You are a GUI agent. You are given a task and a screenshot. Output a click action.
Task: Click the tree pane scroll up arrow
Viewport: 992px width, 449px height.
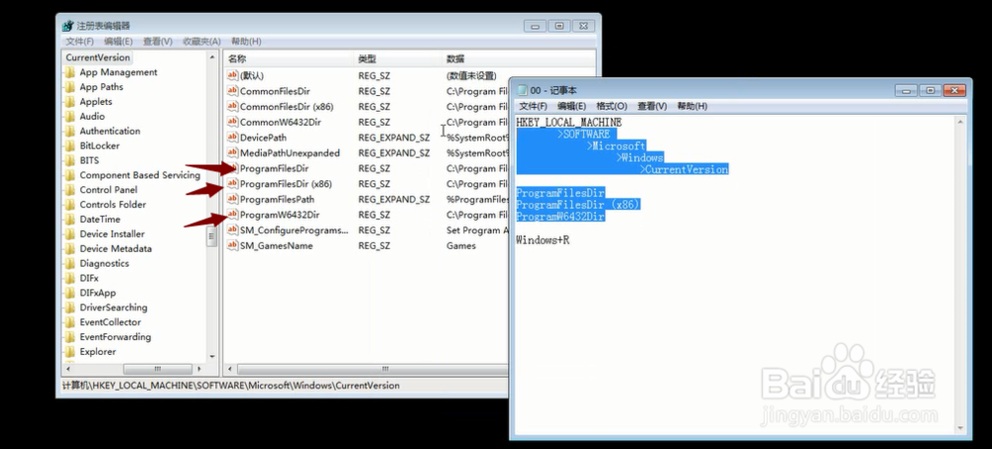pos(212,57)
